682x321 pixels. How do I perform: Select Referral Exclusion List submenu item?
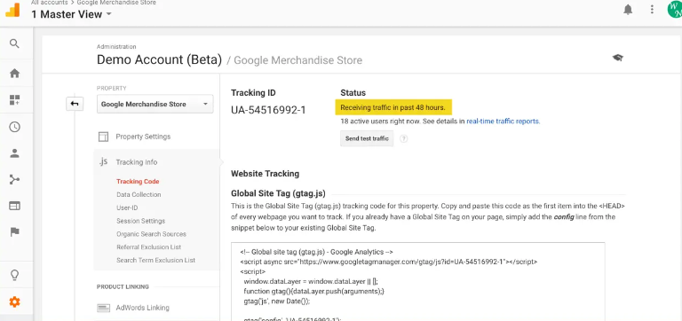click(x=149, y=247)
